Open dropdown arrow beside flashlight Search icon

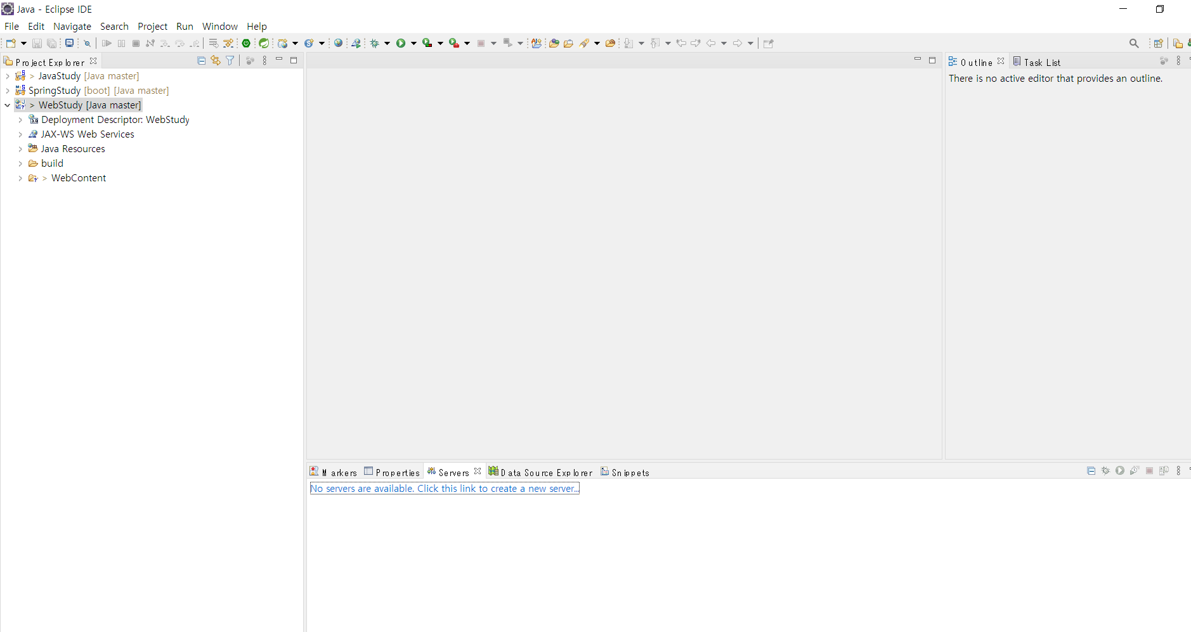coord(597,43)
